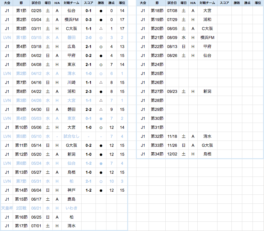Click opponent 鹿島 cell

tap(71, 199)
